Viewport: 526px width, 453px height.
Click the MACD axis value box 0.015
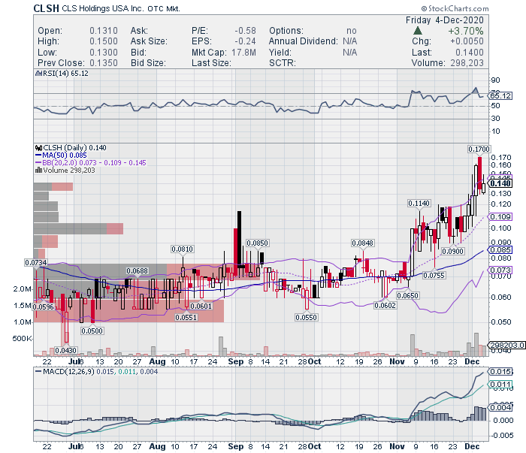pos(500,372)
